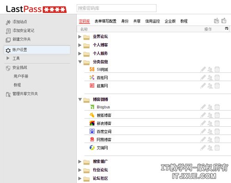Screen dimensions: 231x183
Task: Delete the 百度空间 entry
Action: tap(217, 131)
